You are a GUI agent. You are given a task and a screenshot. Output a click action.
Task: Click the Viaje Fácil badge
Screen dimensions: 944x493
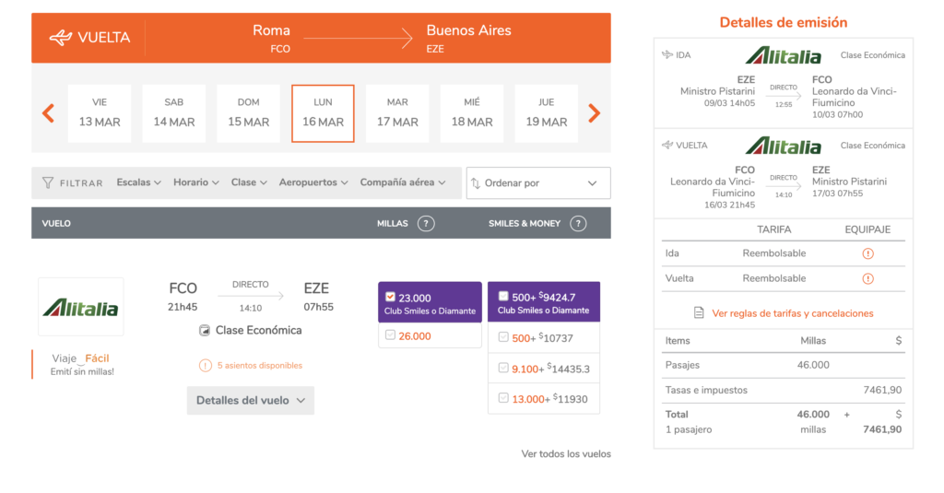click(x=81, y=358)
